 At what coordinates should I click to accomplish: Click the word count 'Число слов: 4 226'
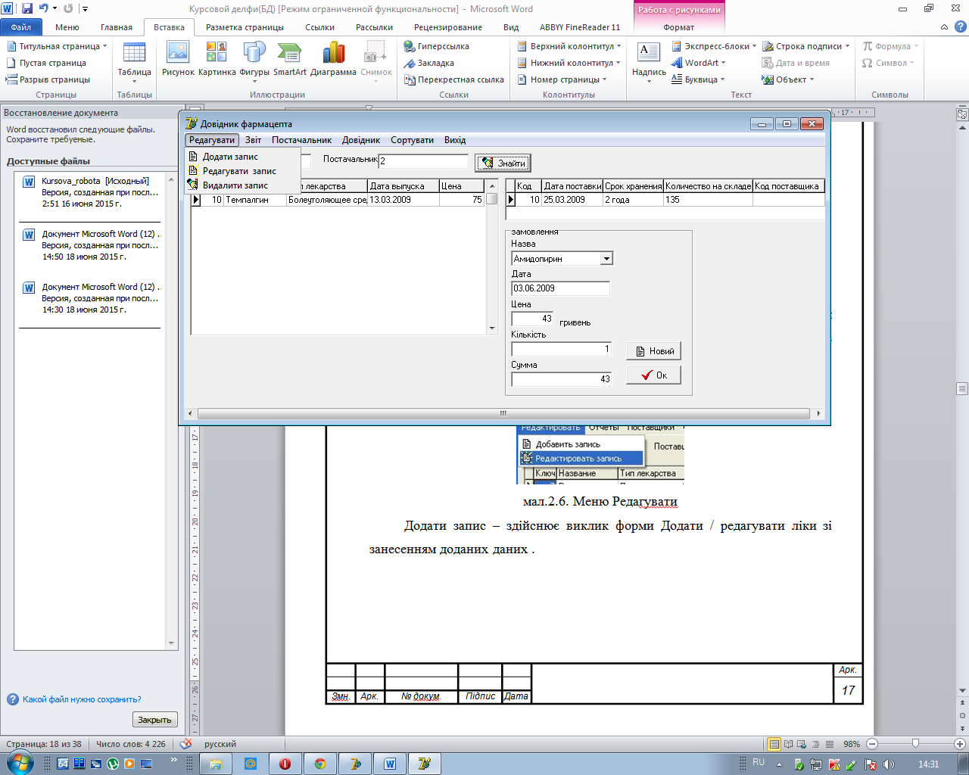(x=131, y=744)
